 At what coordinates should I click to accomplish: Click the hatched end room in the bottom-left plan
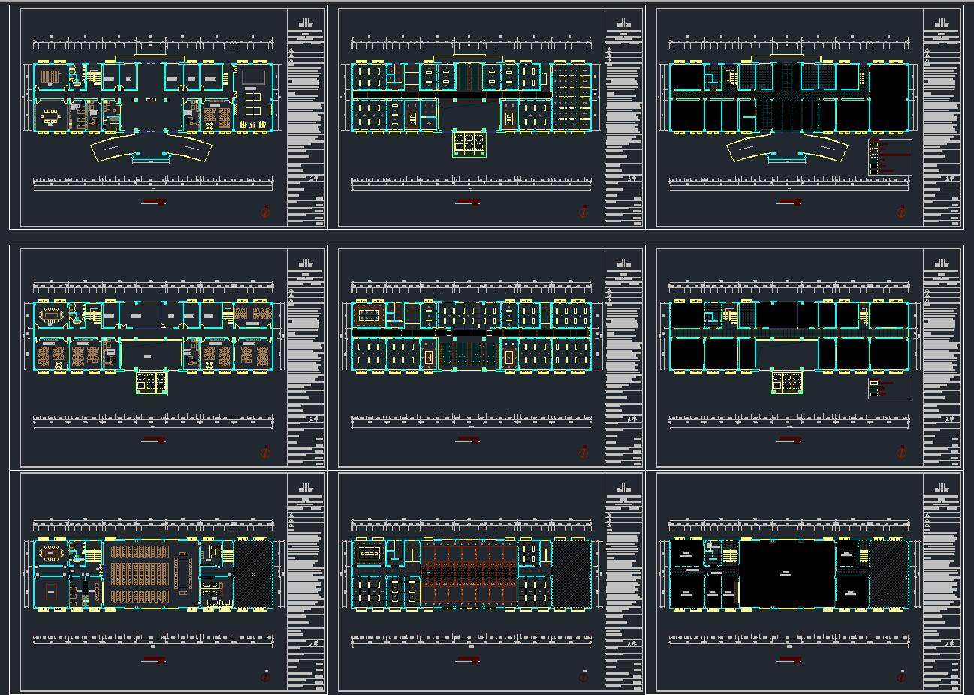253,574
